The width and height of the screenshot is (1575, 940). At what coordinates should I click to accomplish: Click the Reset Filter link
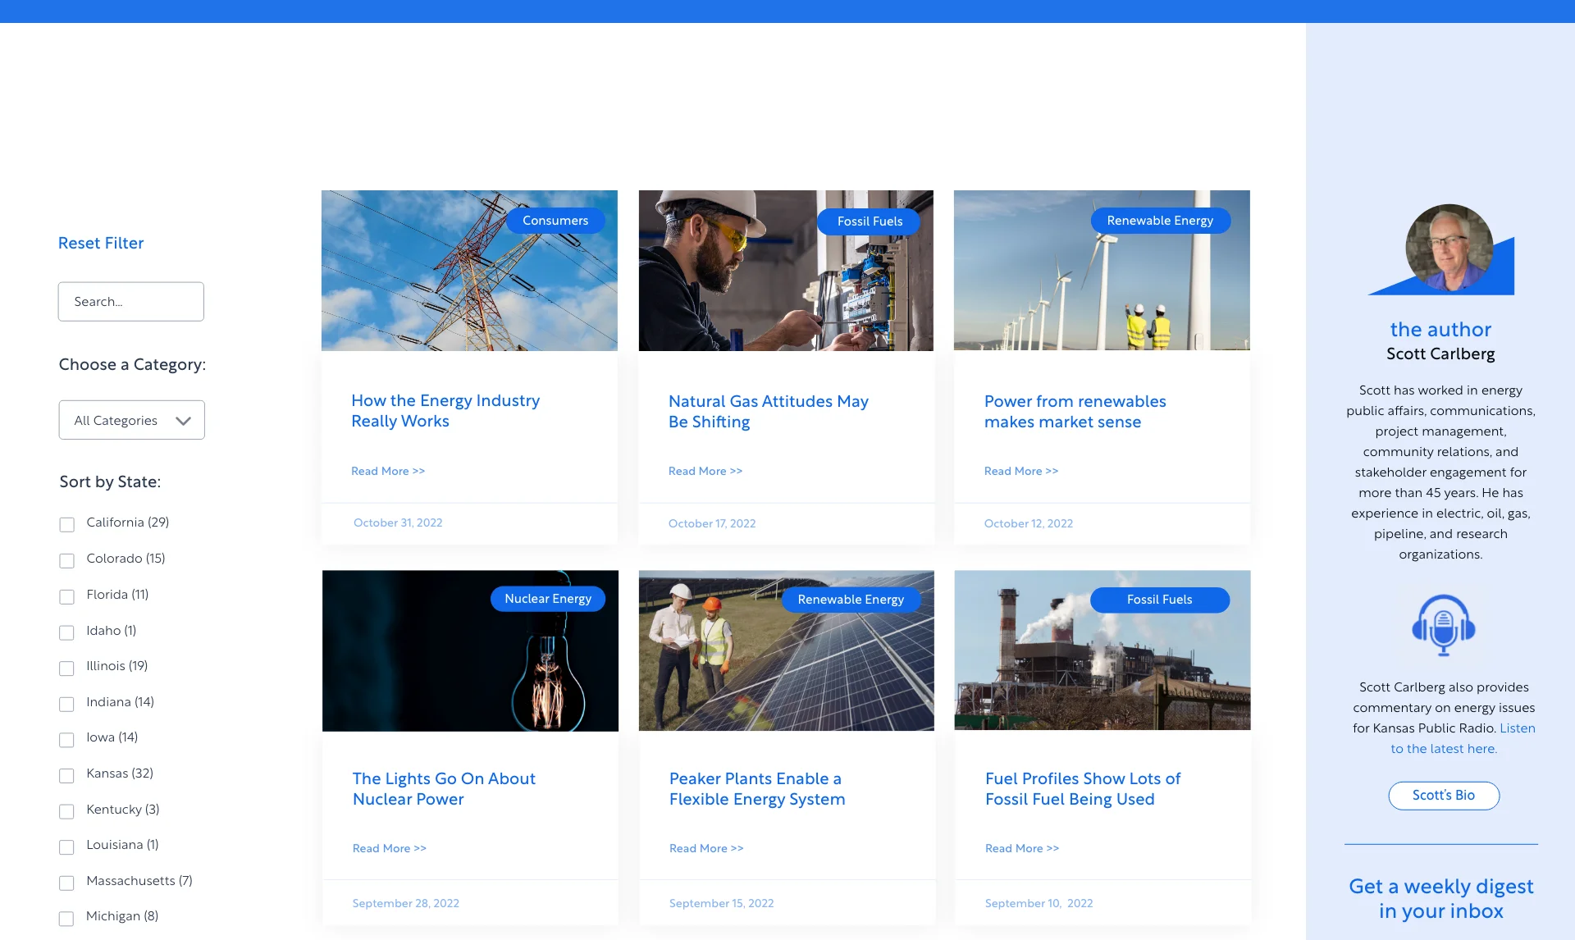click(101, 243)
